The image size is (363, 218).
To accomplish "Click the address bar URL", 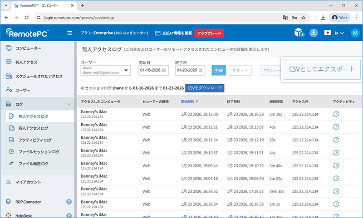I will coord(79,18).
